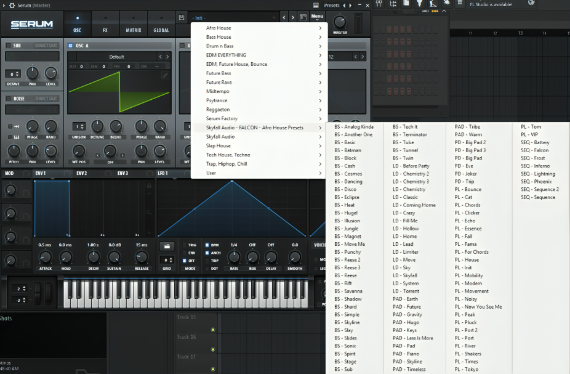Expand the Future Bass preset folder

pyautogui.click(x=259, y=73)
